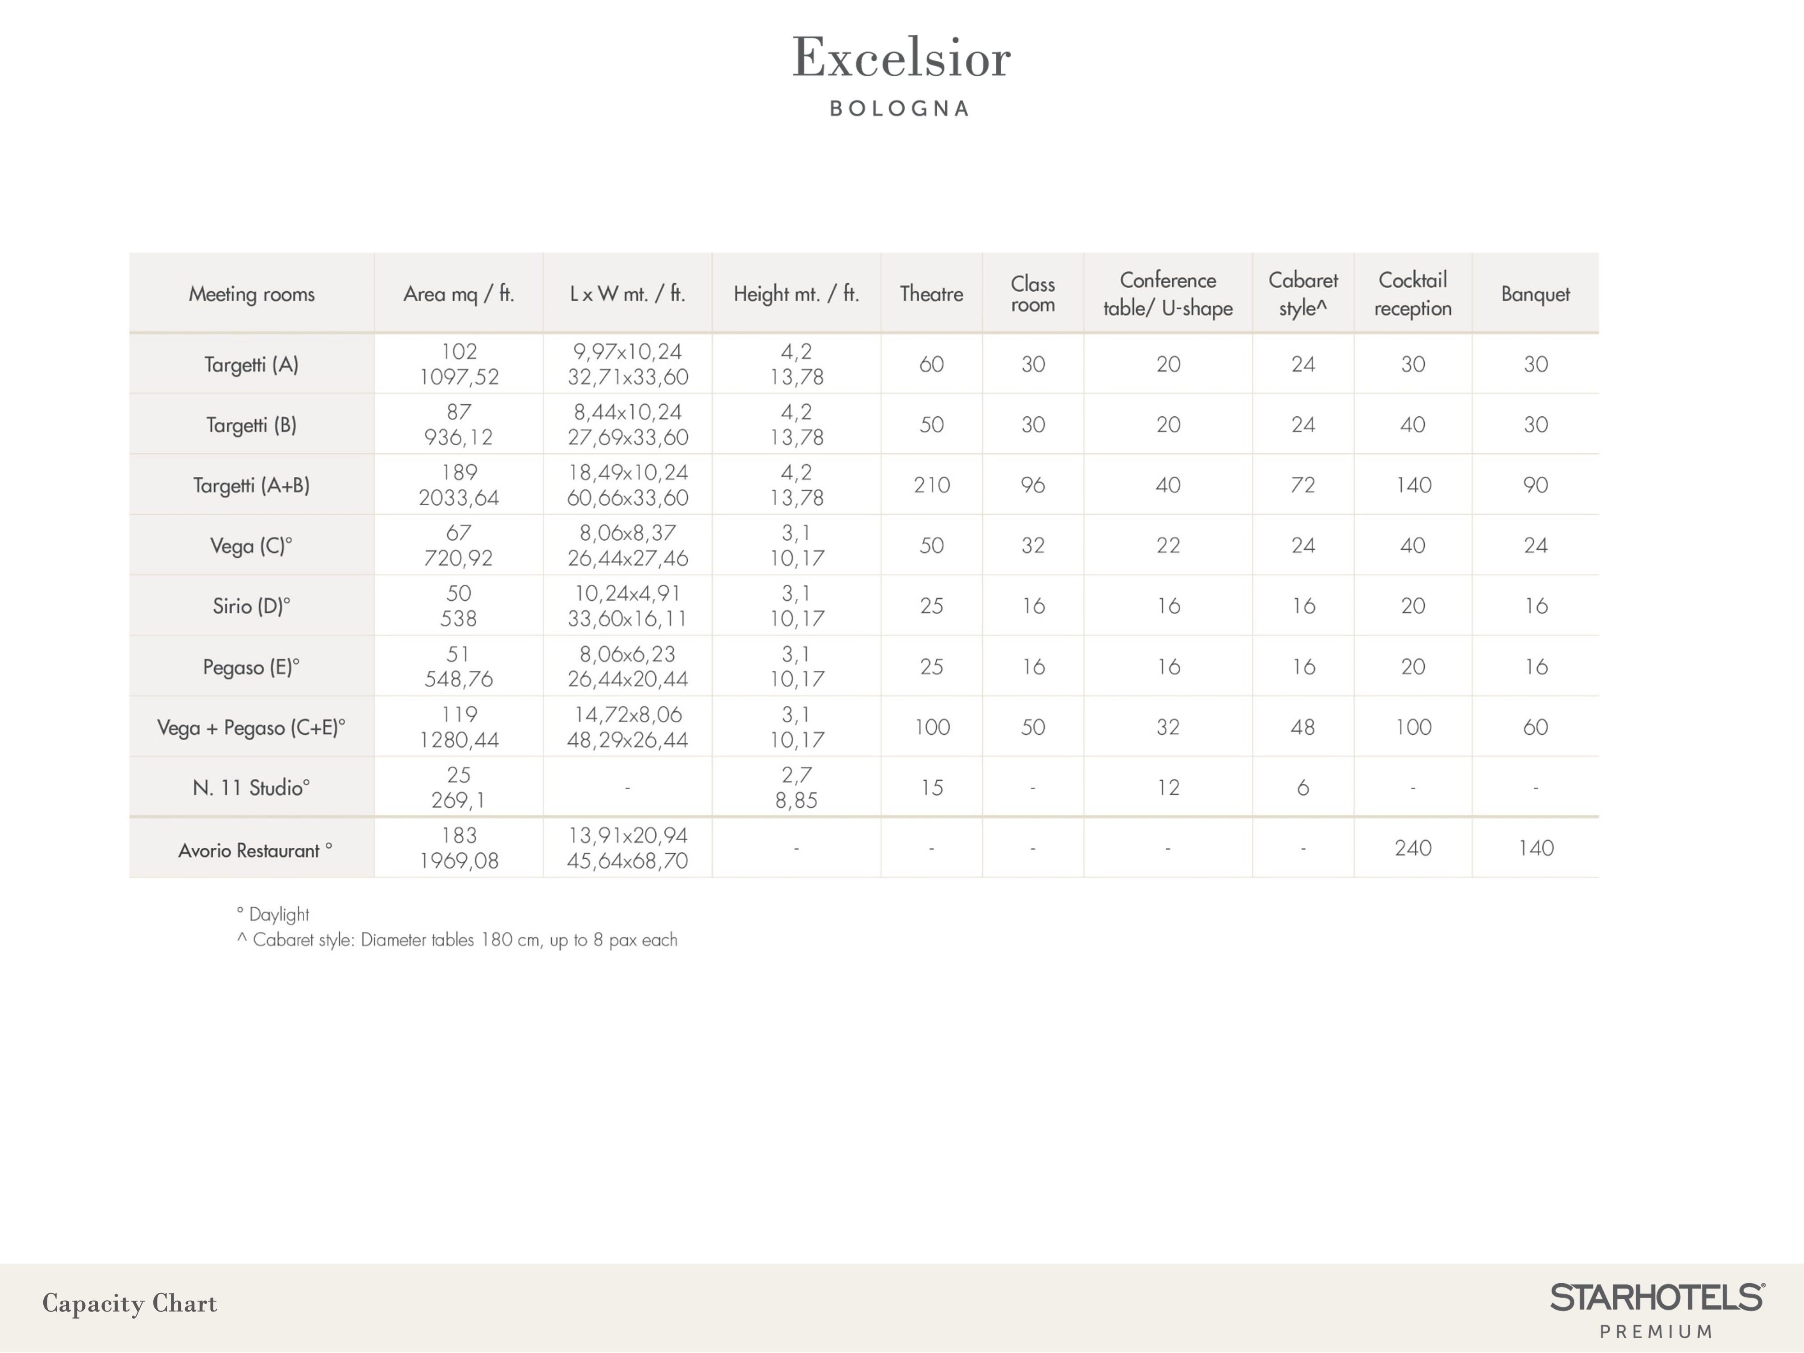The height and width of the screenshot is (1353, 1804).
Task: Click dimensions cell 9,97x10,24
Action: point(627,351)
